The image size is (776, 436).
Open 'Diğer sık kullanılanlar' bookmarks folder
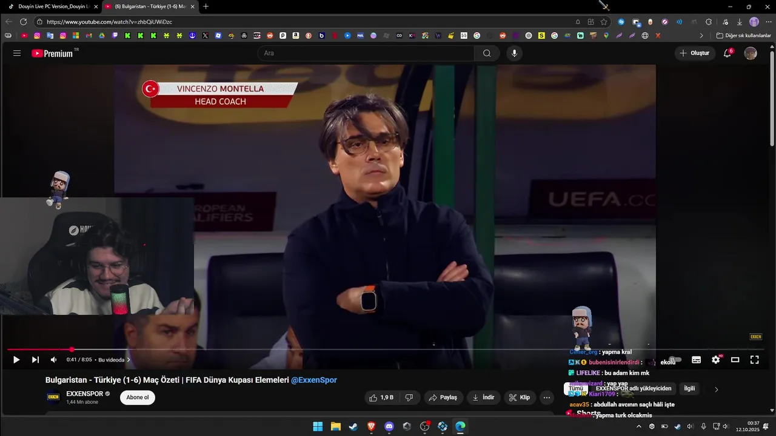coord(743,36)
